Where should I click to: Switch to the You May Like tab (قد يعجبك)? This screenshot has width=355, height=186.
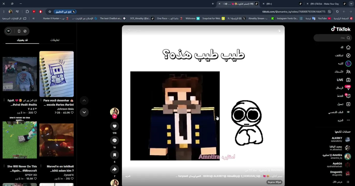(x=22, y=40)
